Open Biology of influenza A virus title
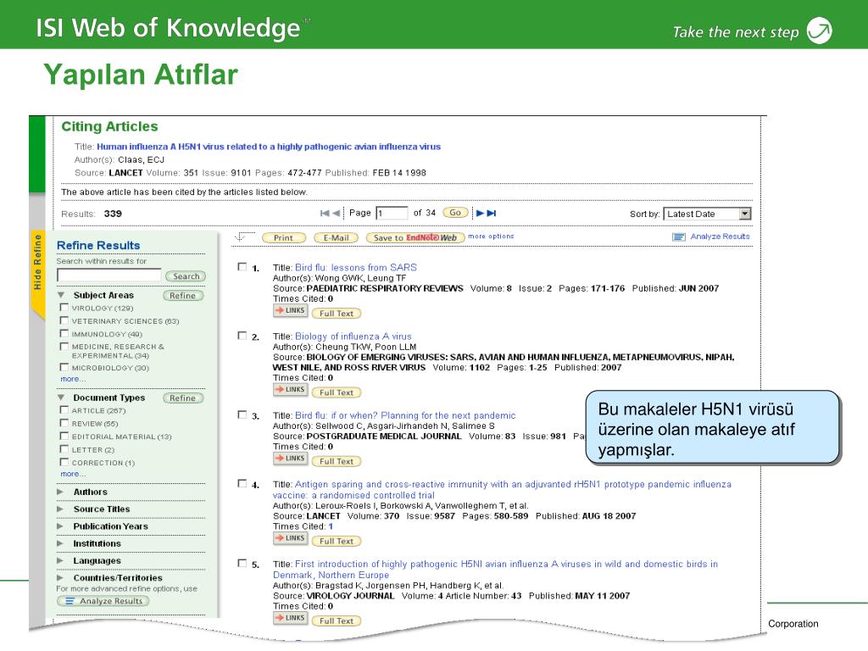This screenshot has height=651, width=868. pyautogui.click(x=353, y=336)
